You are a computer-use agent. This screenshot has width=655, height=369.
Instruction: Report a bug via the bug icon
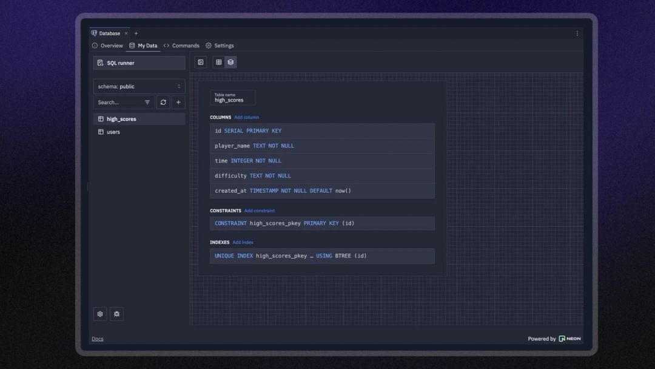point(116,314)
